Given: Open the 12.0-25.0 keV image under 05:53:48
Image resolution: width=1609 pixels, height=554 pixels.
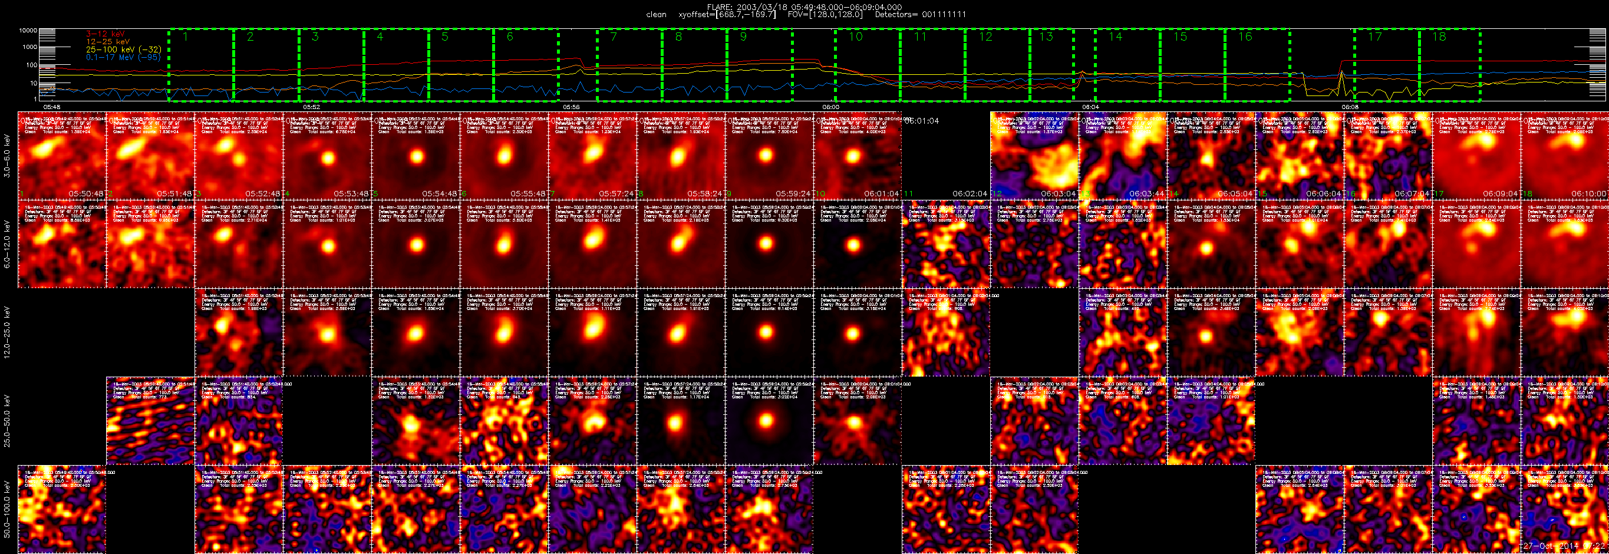Looking at the screenshot, I should [x=327, y=332].
